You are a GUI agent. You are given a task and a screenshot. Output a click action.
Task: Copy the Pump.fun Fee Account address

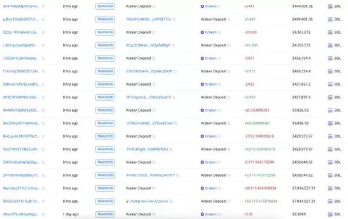pyautogui.click(x=171, y=202)
